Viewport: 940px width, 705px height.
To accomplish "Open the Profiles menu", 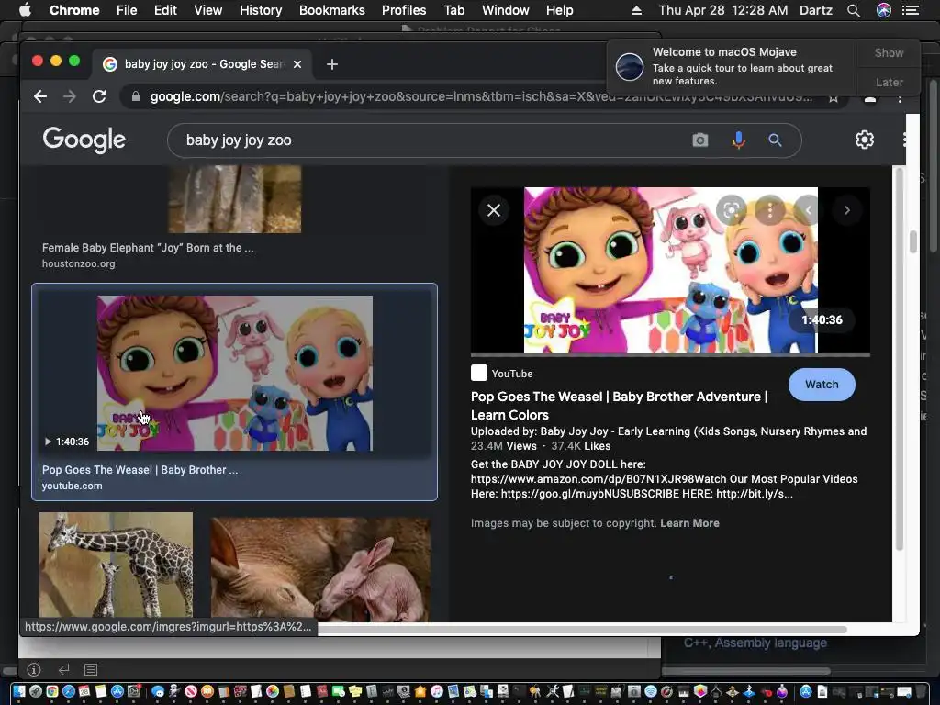I will tap(404, 10).
